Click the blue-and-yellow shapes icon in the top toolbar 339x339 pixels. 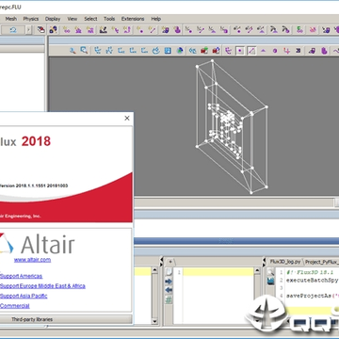pyautogui.click(x=53, y=30)
